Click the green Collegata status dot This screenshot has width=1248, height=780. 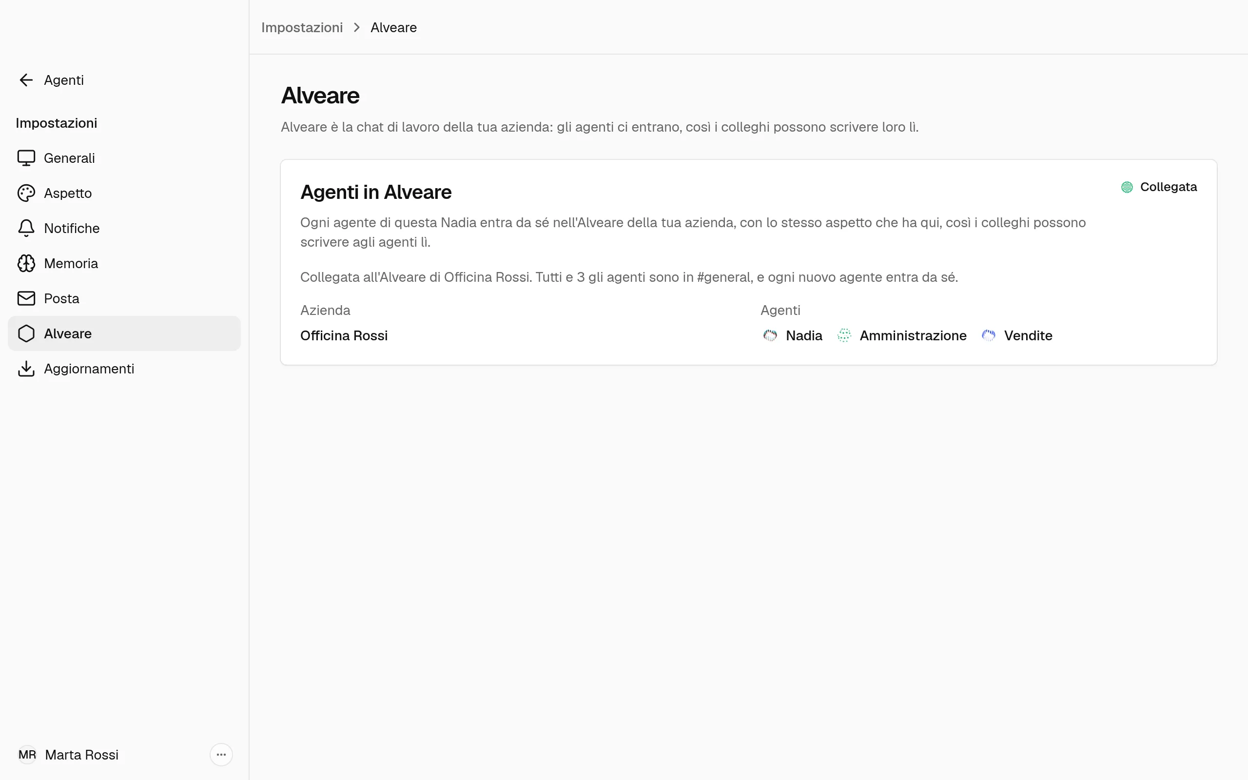pos(1127,187)
